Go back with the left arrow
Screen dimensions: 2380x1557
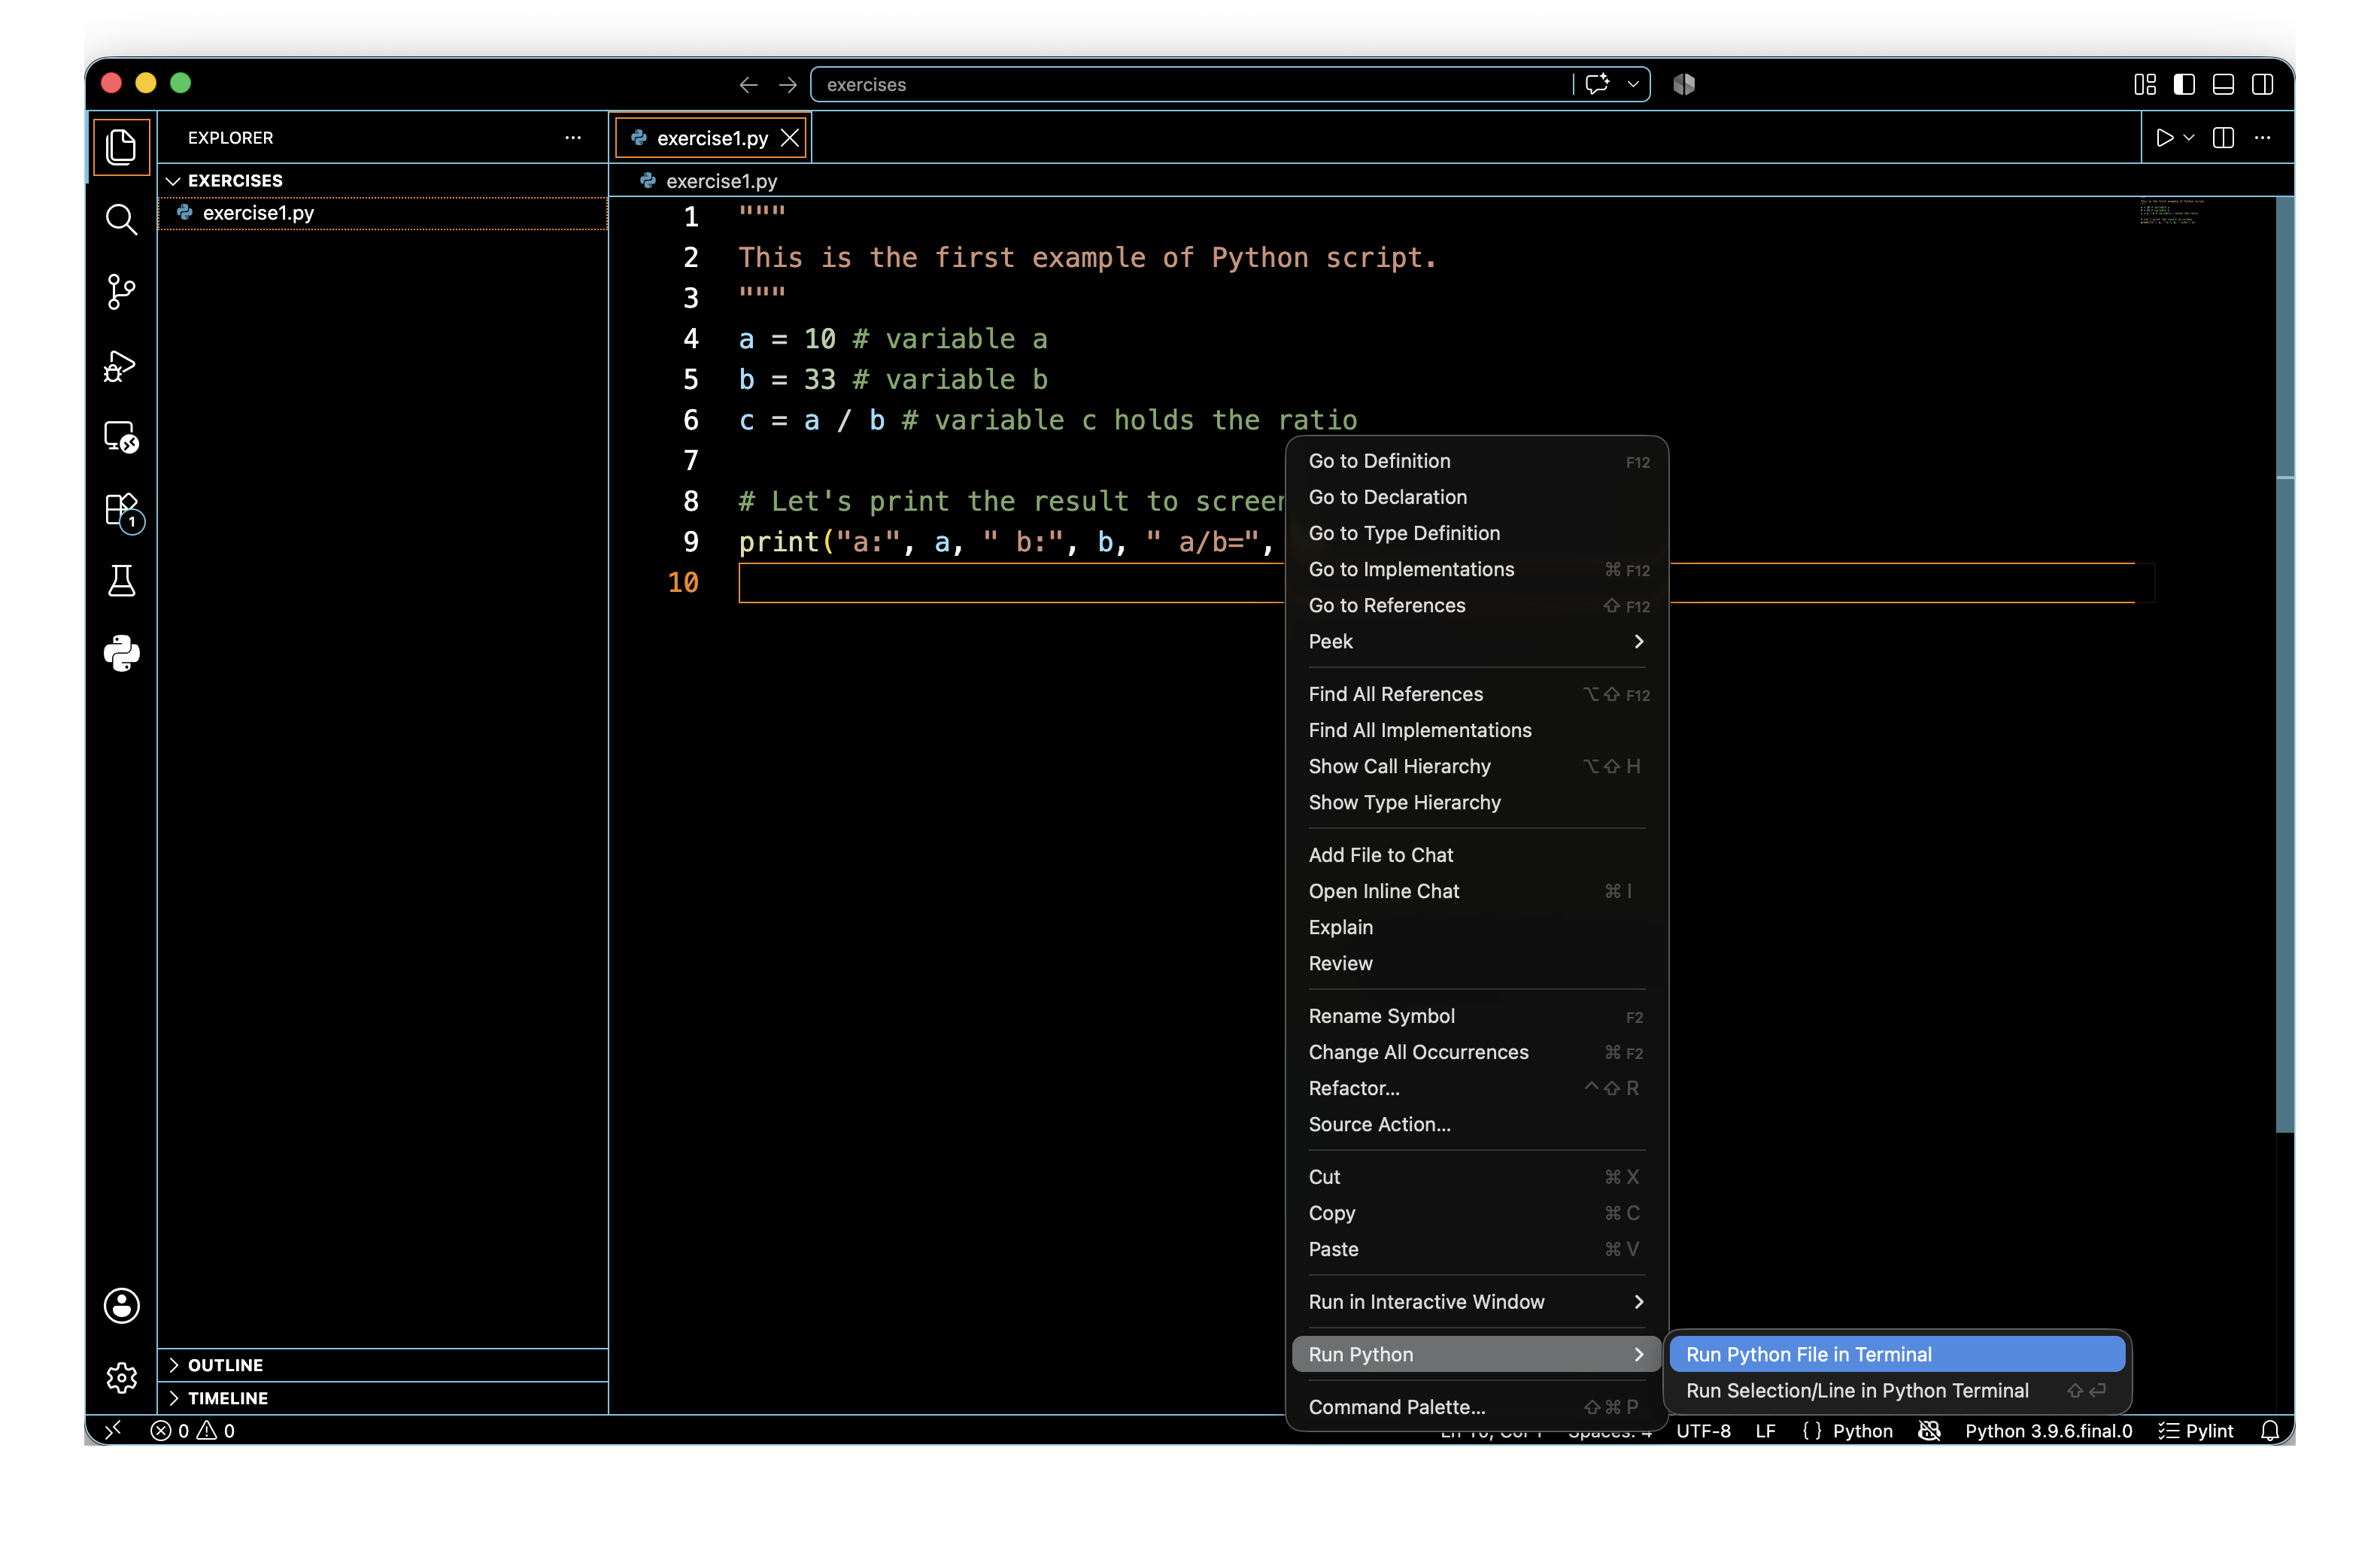click(748, 85)
